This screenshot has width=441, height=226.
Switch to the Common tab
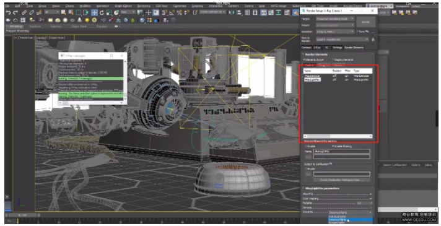[x=306, y=48]
